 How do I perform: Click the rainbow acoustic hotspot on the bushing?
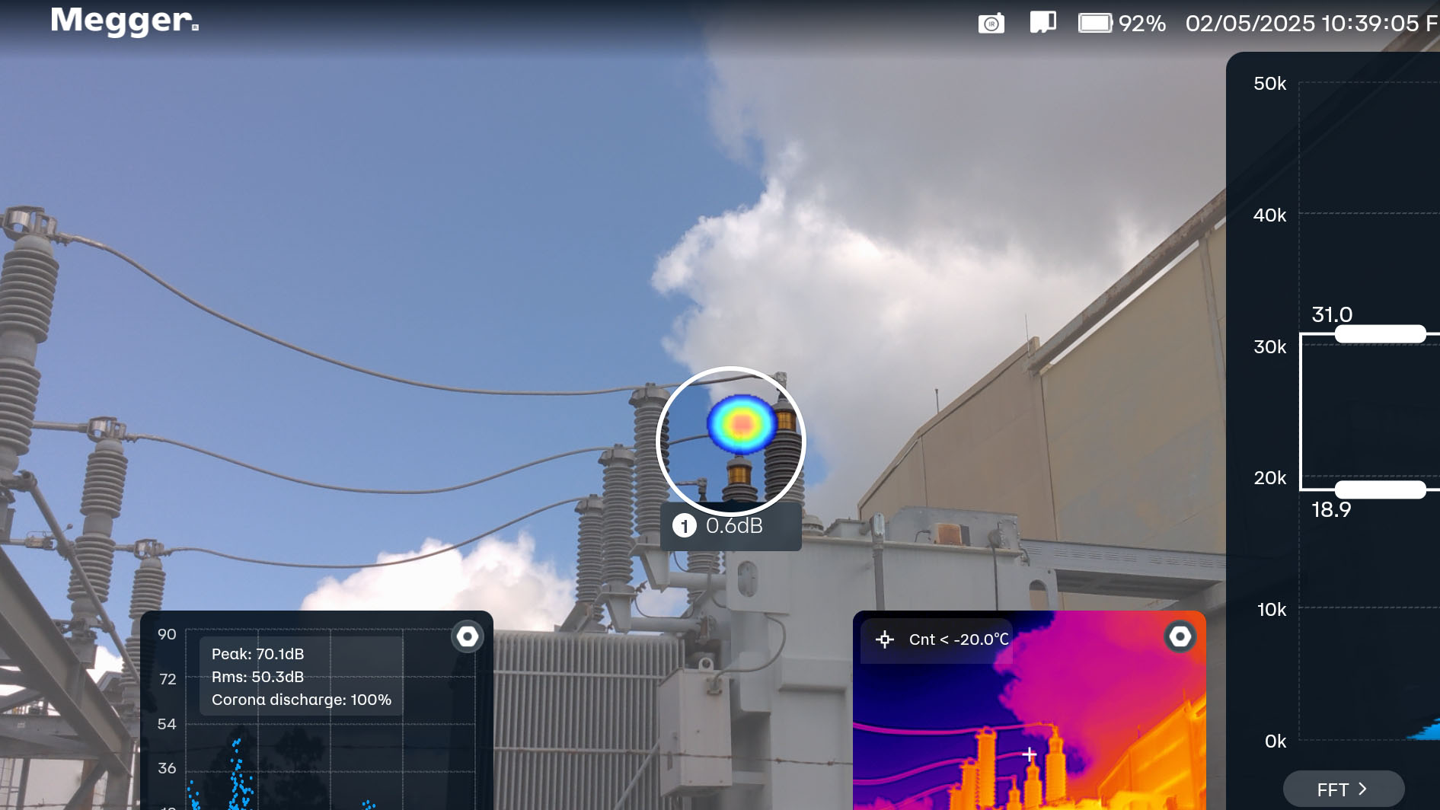pos(742,424)
